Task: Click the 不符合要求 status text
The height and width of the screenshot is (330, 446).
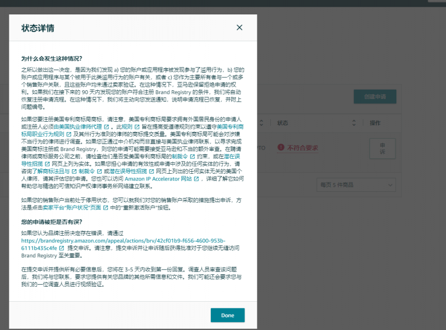Action: 303,148
